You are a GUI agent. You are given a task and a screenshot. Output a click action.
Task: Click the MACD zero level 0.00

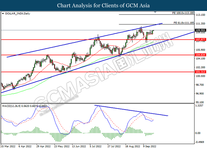(198, 133)
